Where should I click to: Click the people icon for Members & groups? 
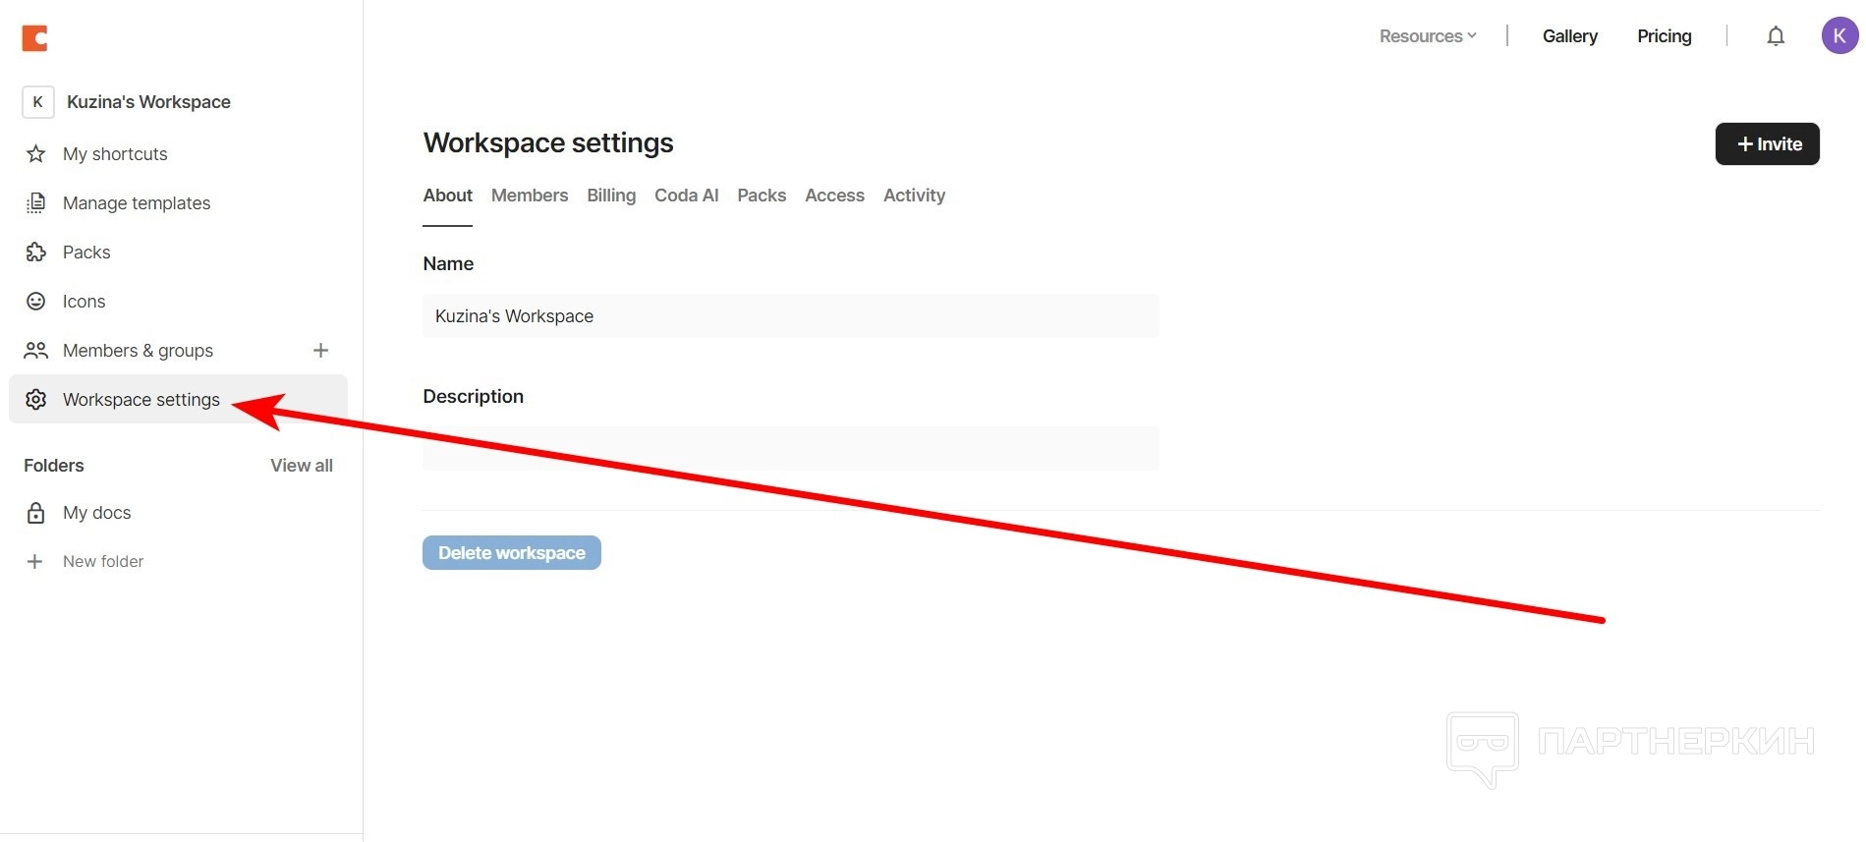coord(36,351)
